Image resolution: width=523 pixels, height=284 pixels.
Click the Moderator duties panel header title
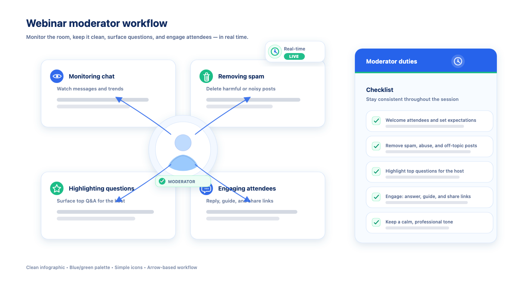(x=392, y=61)
